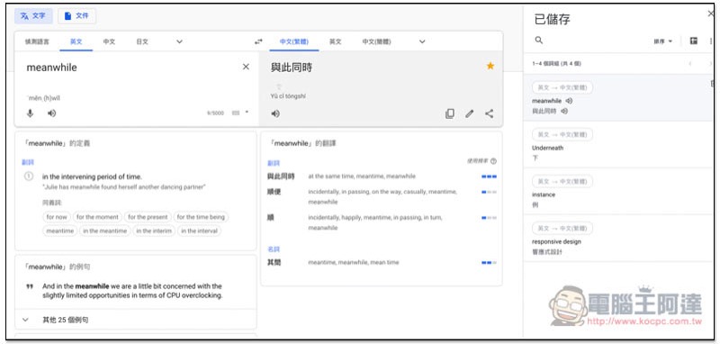The height and width of the screenshot is (344, 720).
Task: Toggle the yellow save-translation star
Action: coord(490,66)
